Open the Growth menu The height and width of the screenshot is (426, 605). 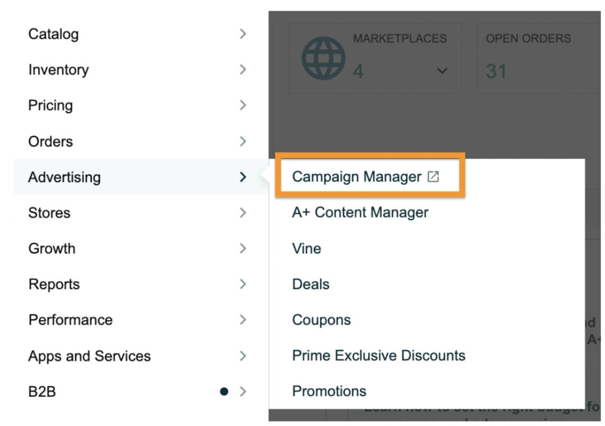pyautogui.click(x=52, y=249)
